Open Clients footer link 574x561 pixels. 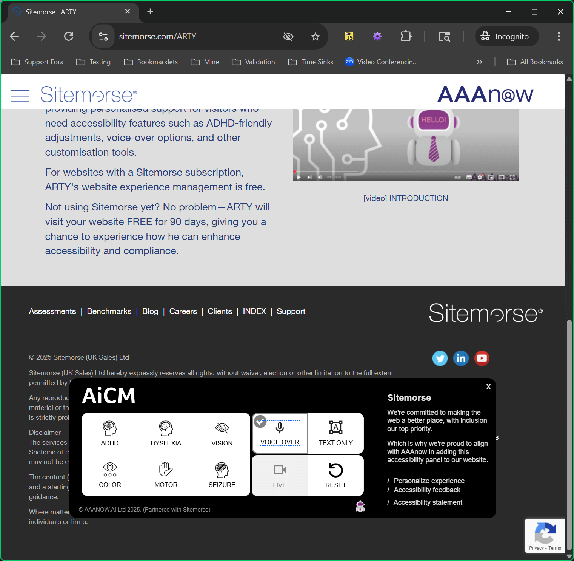tap(220, 311)
